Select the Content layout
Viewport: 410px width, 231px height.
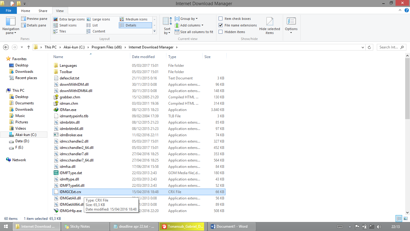point(96,31)
